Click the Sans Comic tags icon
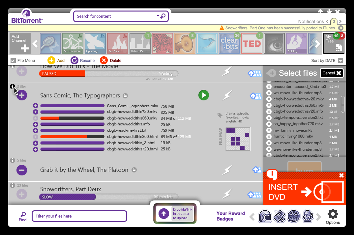The width and height of the screenshot is (354, 235). pyautogui.click(x=220, y=115)
